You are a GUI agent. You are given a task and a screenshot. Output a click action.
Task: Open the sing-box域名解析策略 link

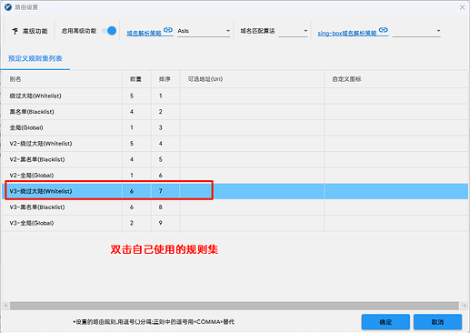(x=353, y=32)
